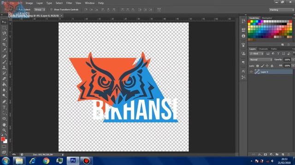The image size is (295, 165).
Task: Open the Painting workspace dropdown
Action: pos(282,10)
